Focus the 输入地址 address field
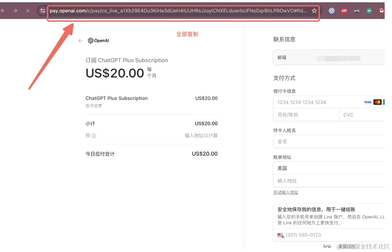392x252 pixels. [x=329, y=181]
